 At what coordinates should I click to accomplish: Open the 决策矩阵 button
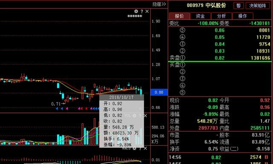pos(258,6)
